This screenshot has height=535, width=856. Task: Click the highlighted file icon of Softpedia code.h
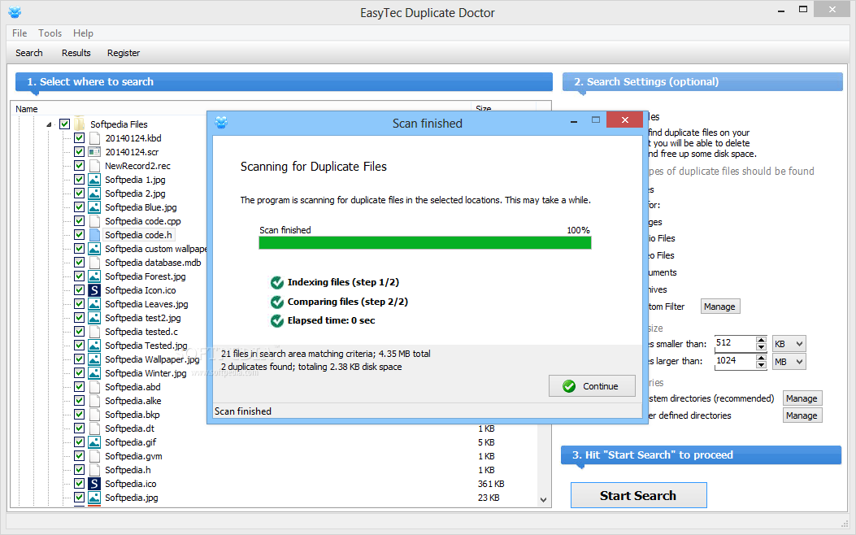pyautogui.click(x=94, y=235)
